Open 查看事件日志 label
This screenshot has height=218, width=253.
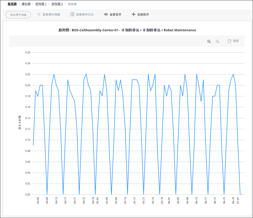(85, 14)
